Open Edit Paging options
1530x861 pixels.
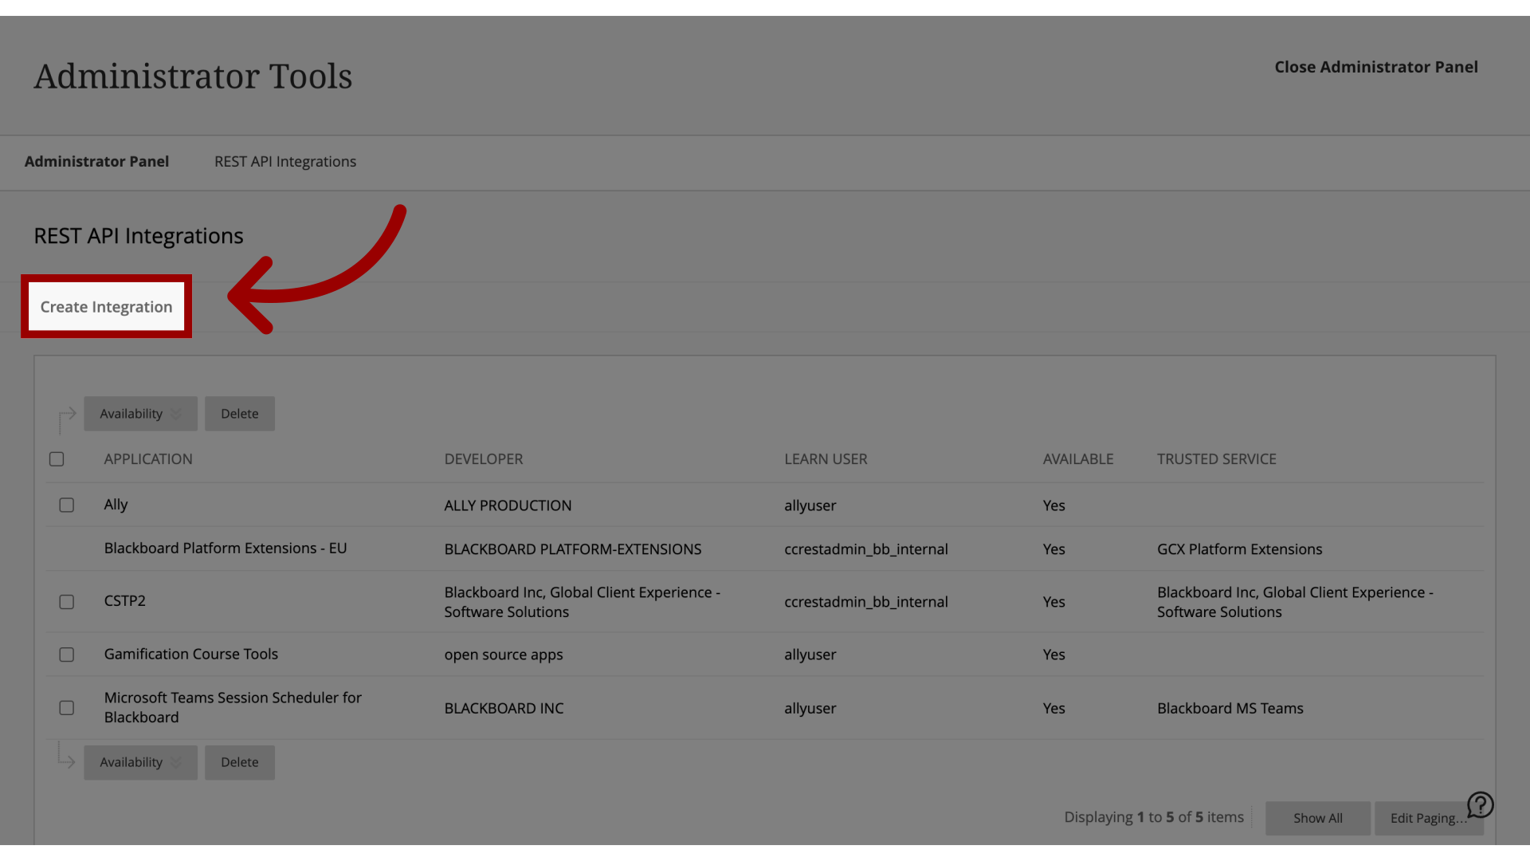(x=1429, y=818)
